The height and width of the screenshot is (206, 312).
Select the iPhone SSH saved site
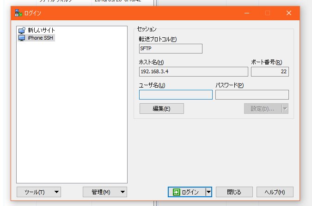(x=36, y=38)
